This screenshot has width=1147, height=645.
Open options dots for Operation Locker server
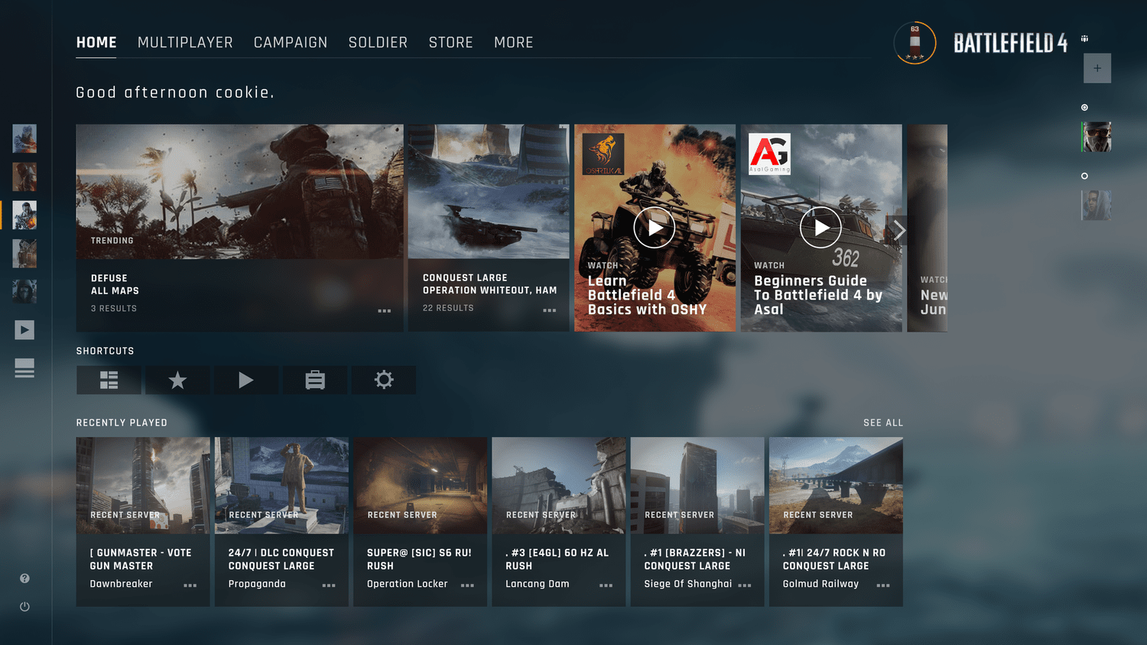[468, 585]
